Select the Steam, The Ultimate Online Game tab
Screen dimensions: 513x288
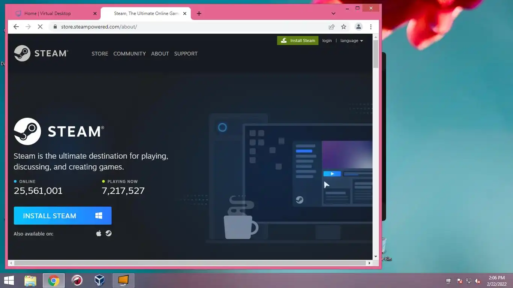(146, 13)
